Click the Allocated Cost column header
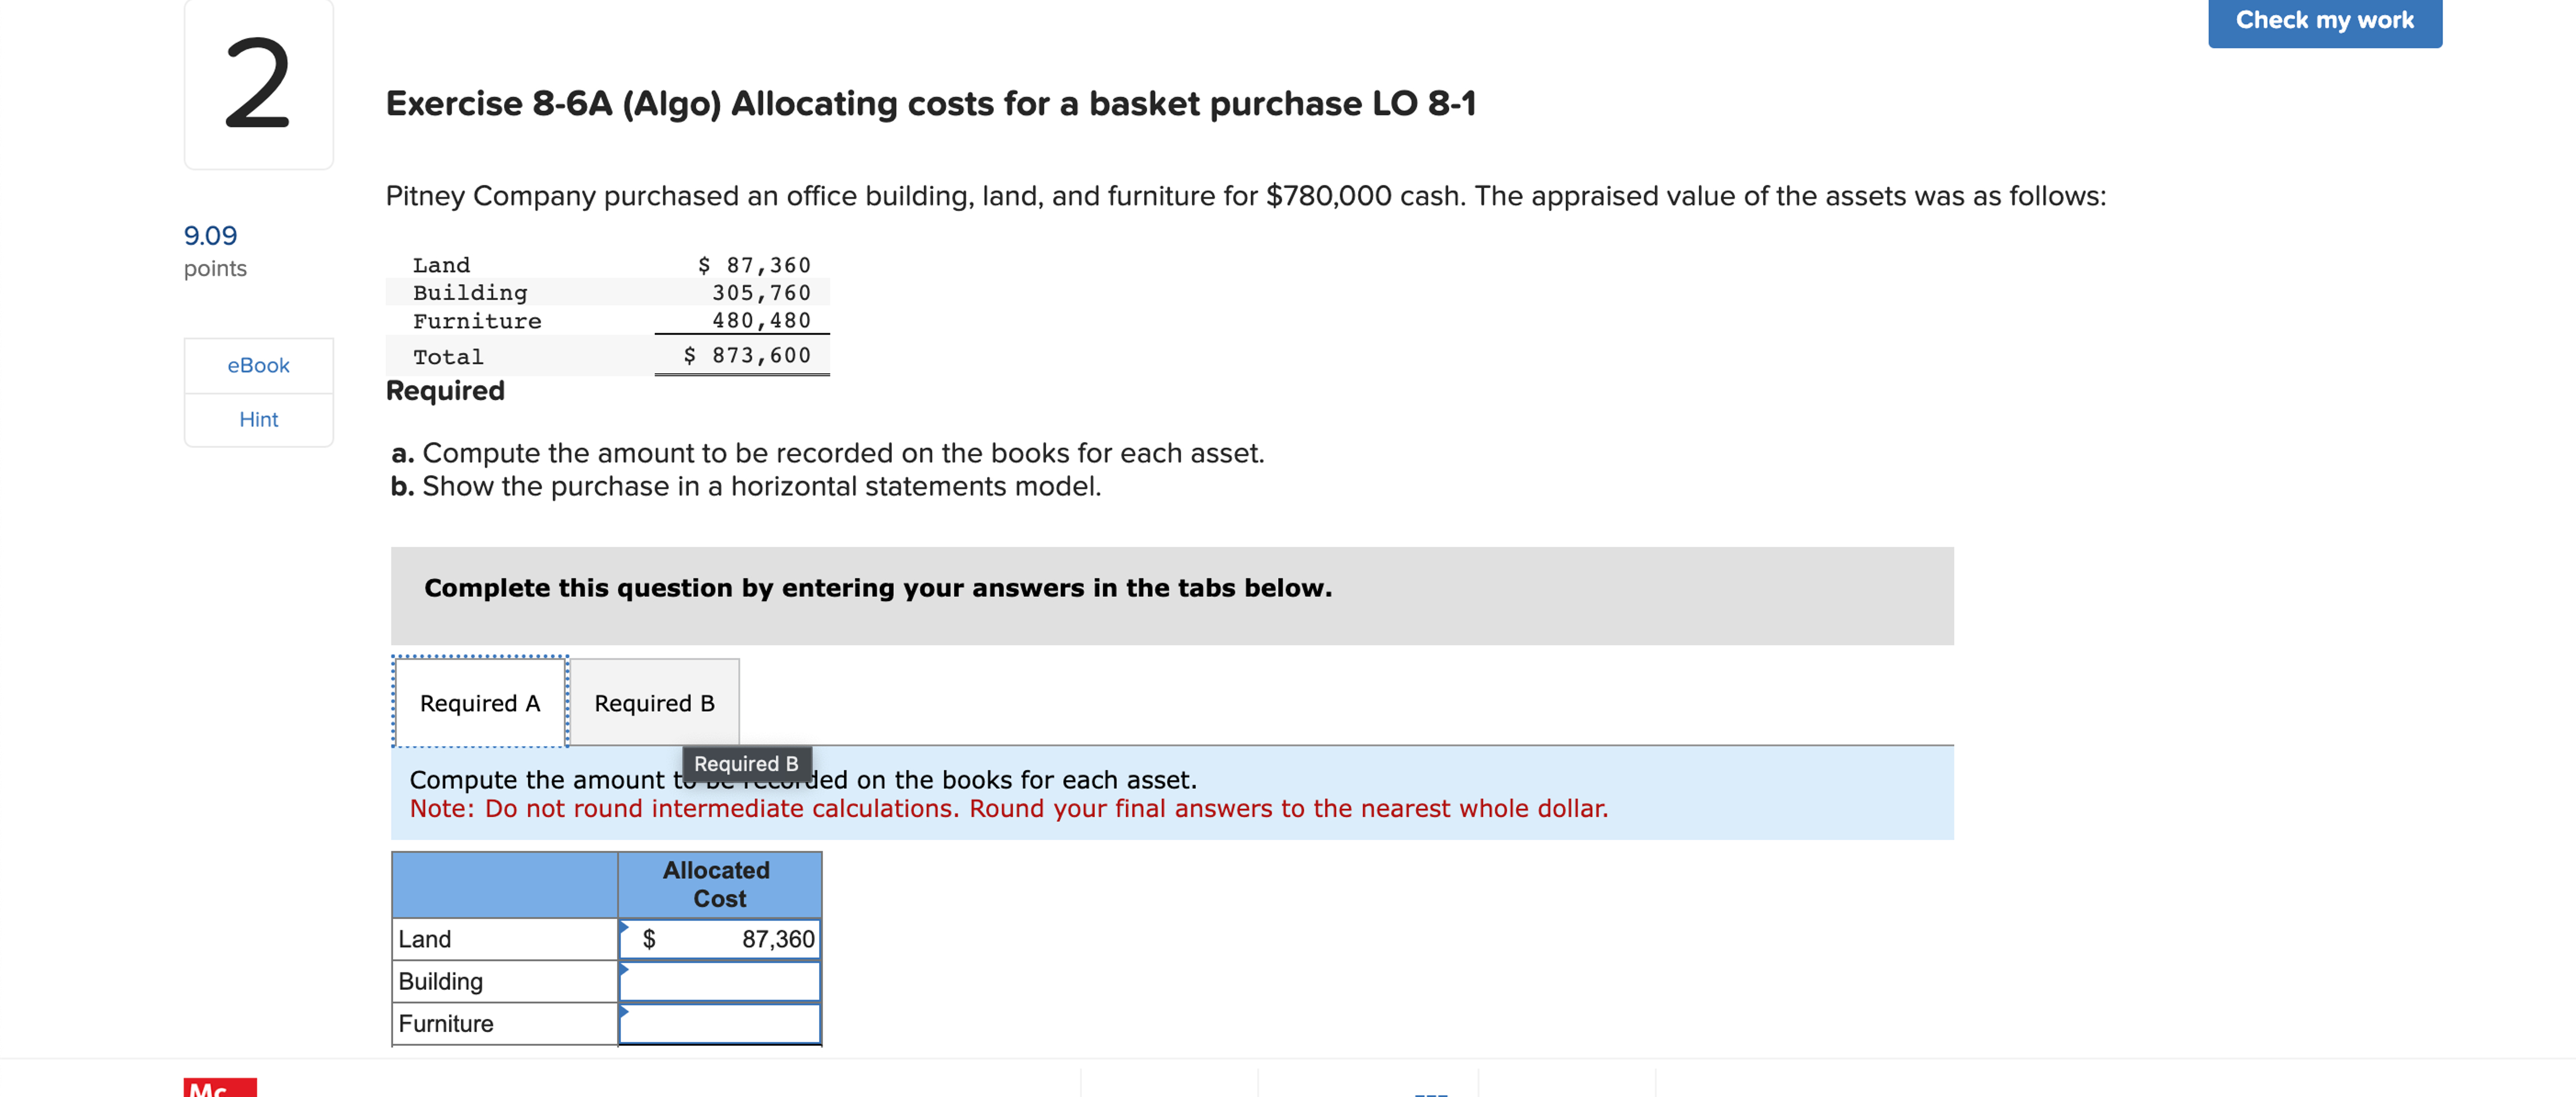Image resolution: width=2576 pixels, height=1097 pixels. (x=718, y=884)
